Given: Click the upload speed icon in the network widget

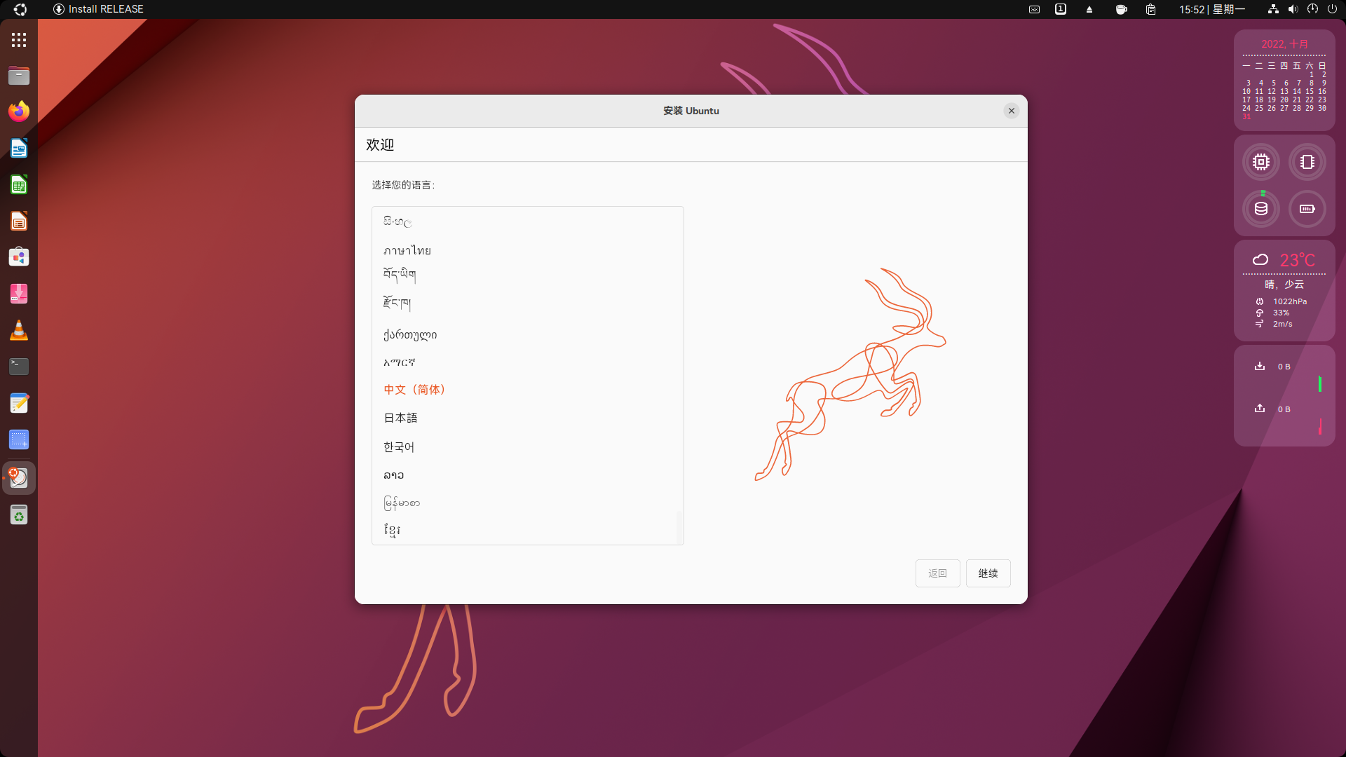Looking at the screenshot, I should [1260, 409].
